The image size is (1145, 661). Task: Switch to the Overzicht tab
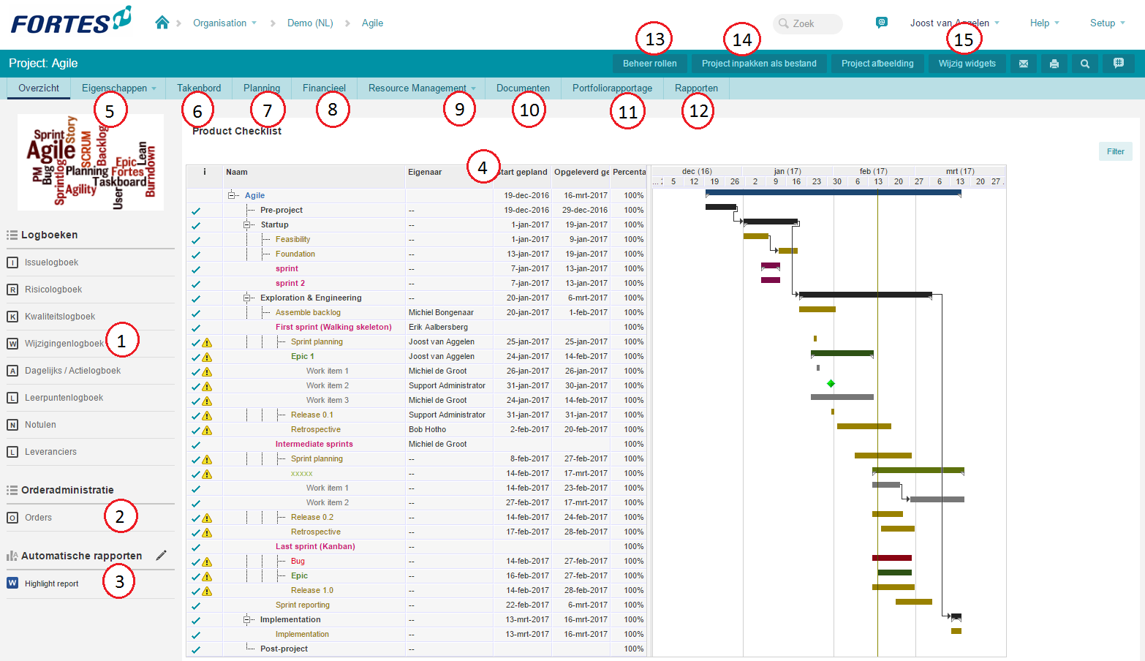(x=39, y=88)
